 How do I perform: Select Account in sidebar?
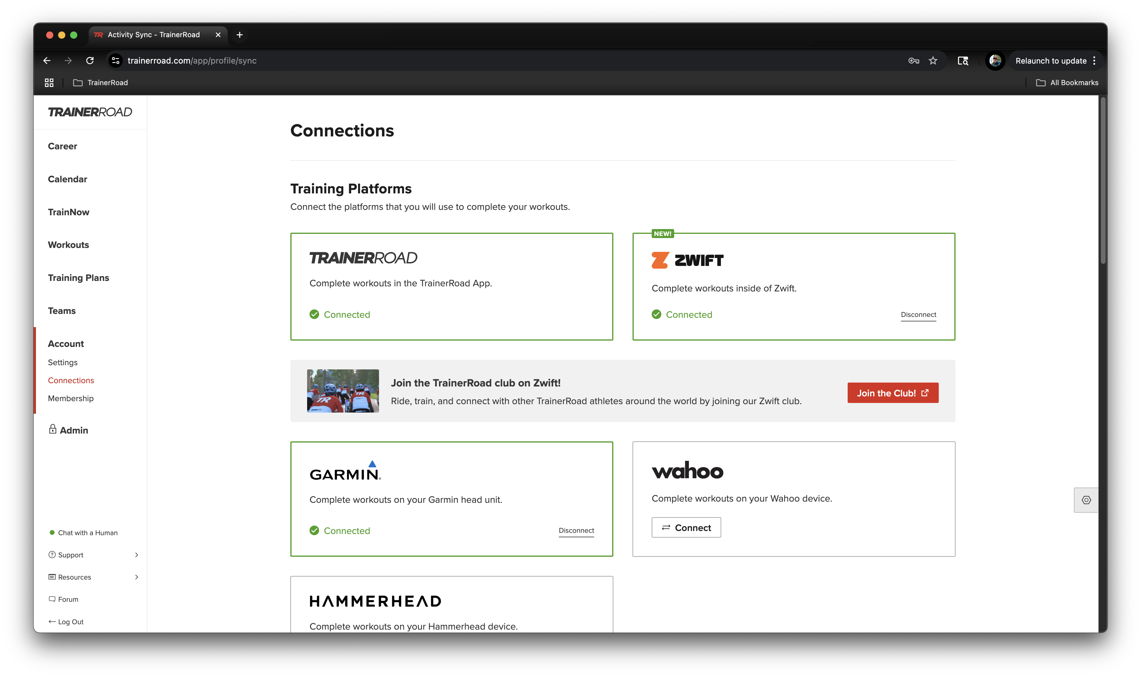pyautogui.click(x=66, y=344)
